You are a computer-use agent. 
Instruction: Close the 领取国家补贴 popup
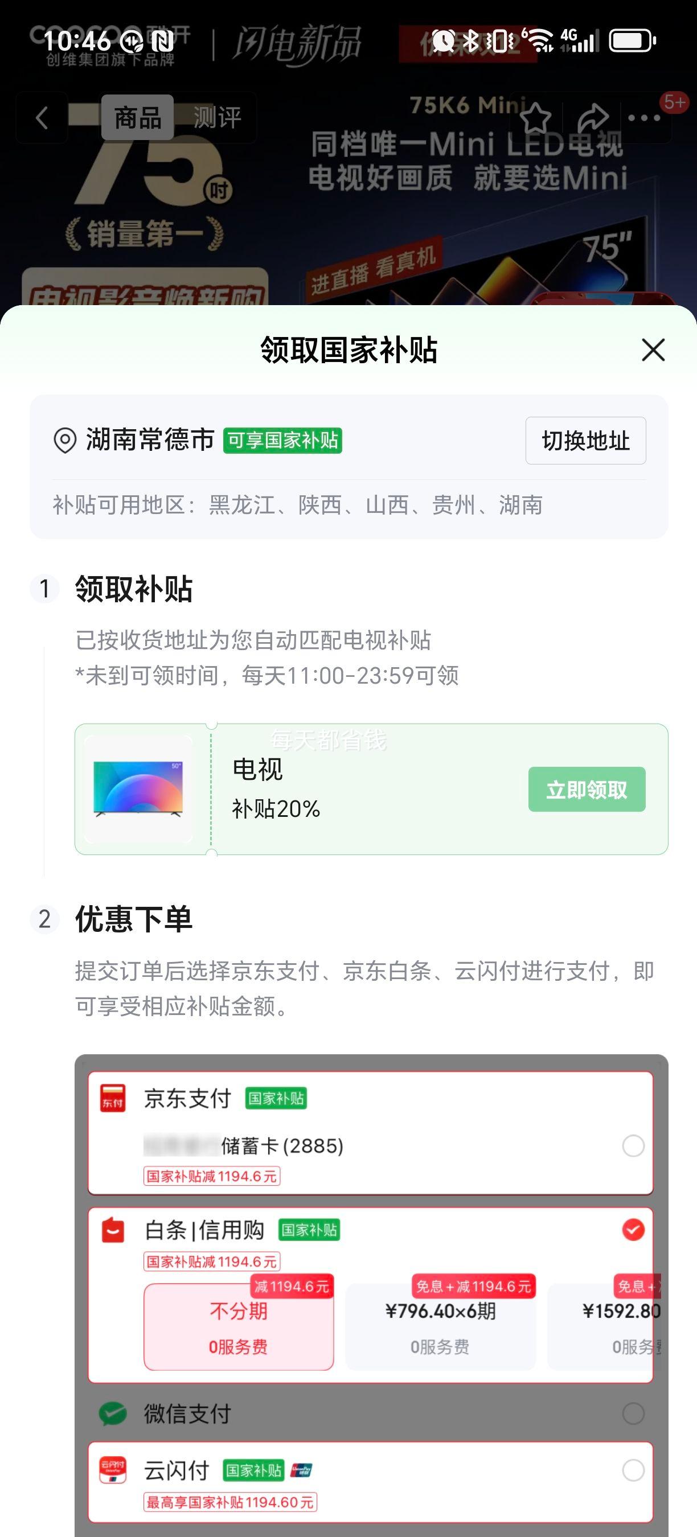(653, 350)
